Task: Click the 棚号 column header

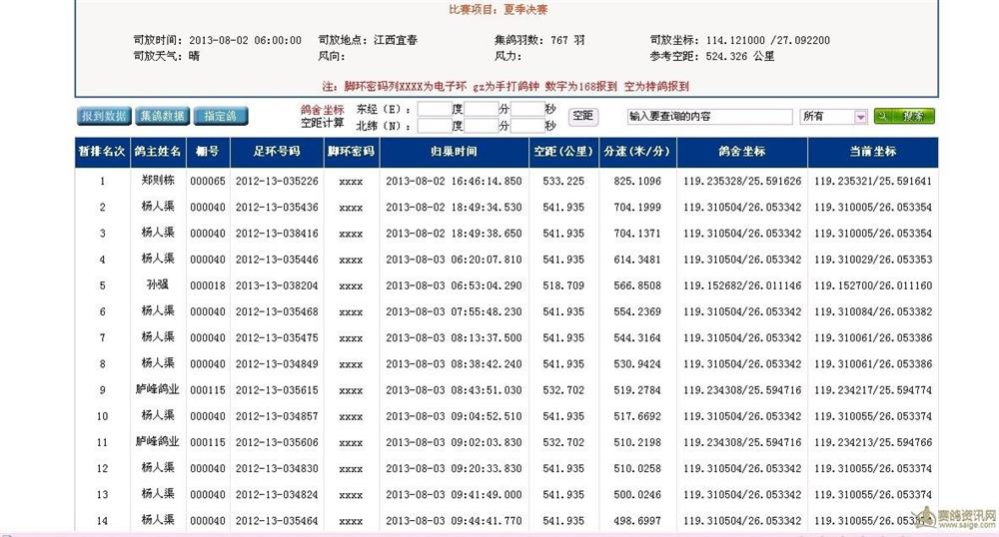Action: coord(208,152)
